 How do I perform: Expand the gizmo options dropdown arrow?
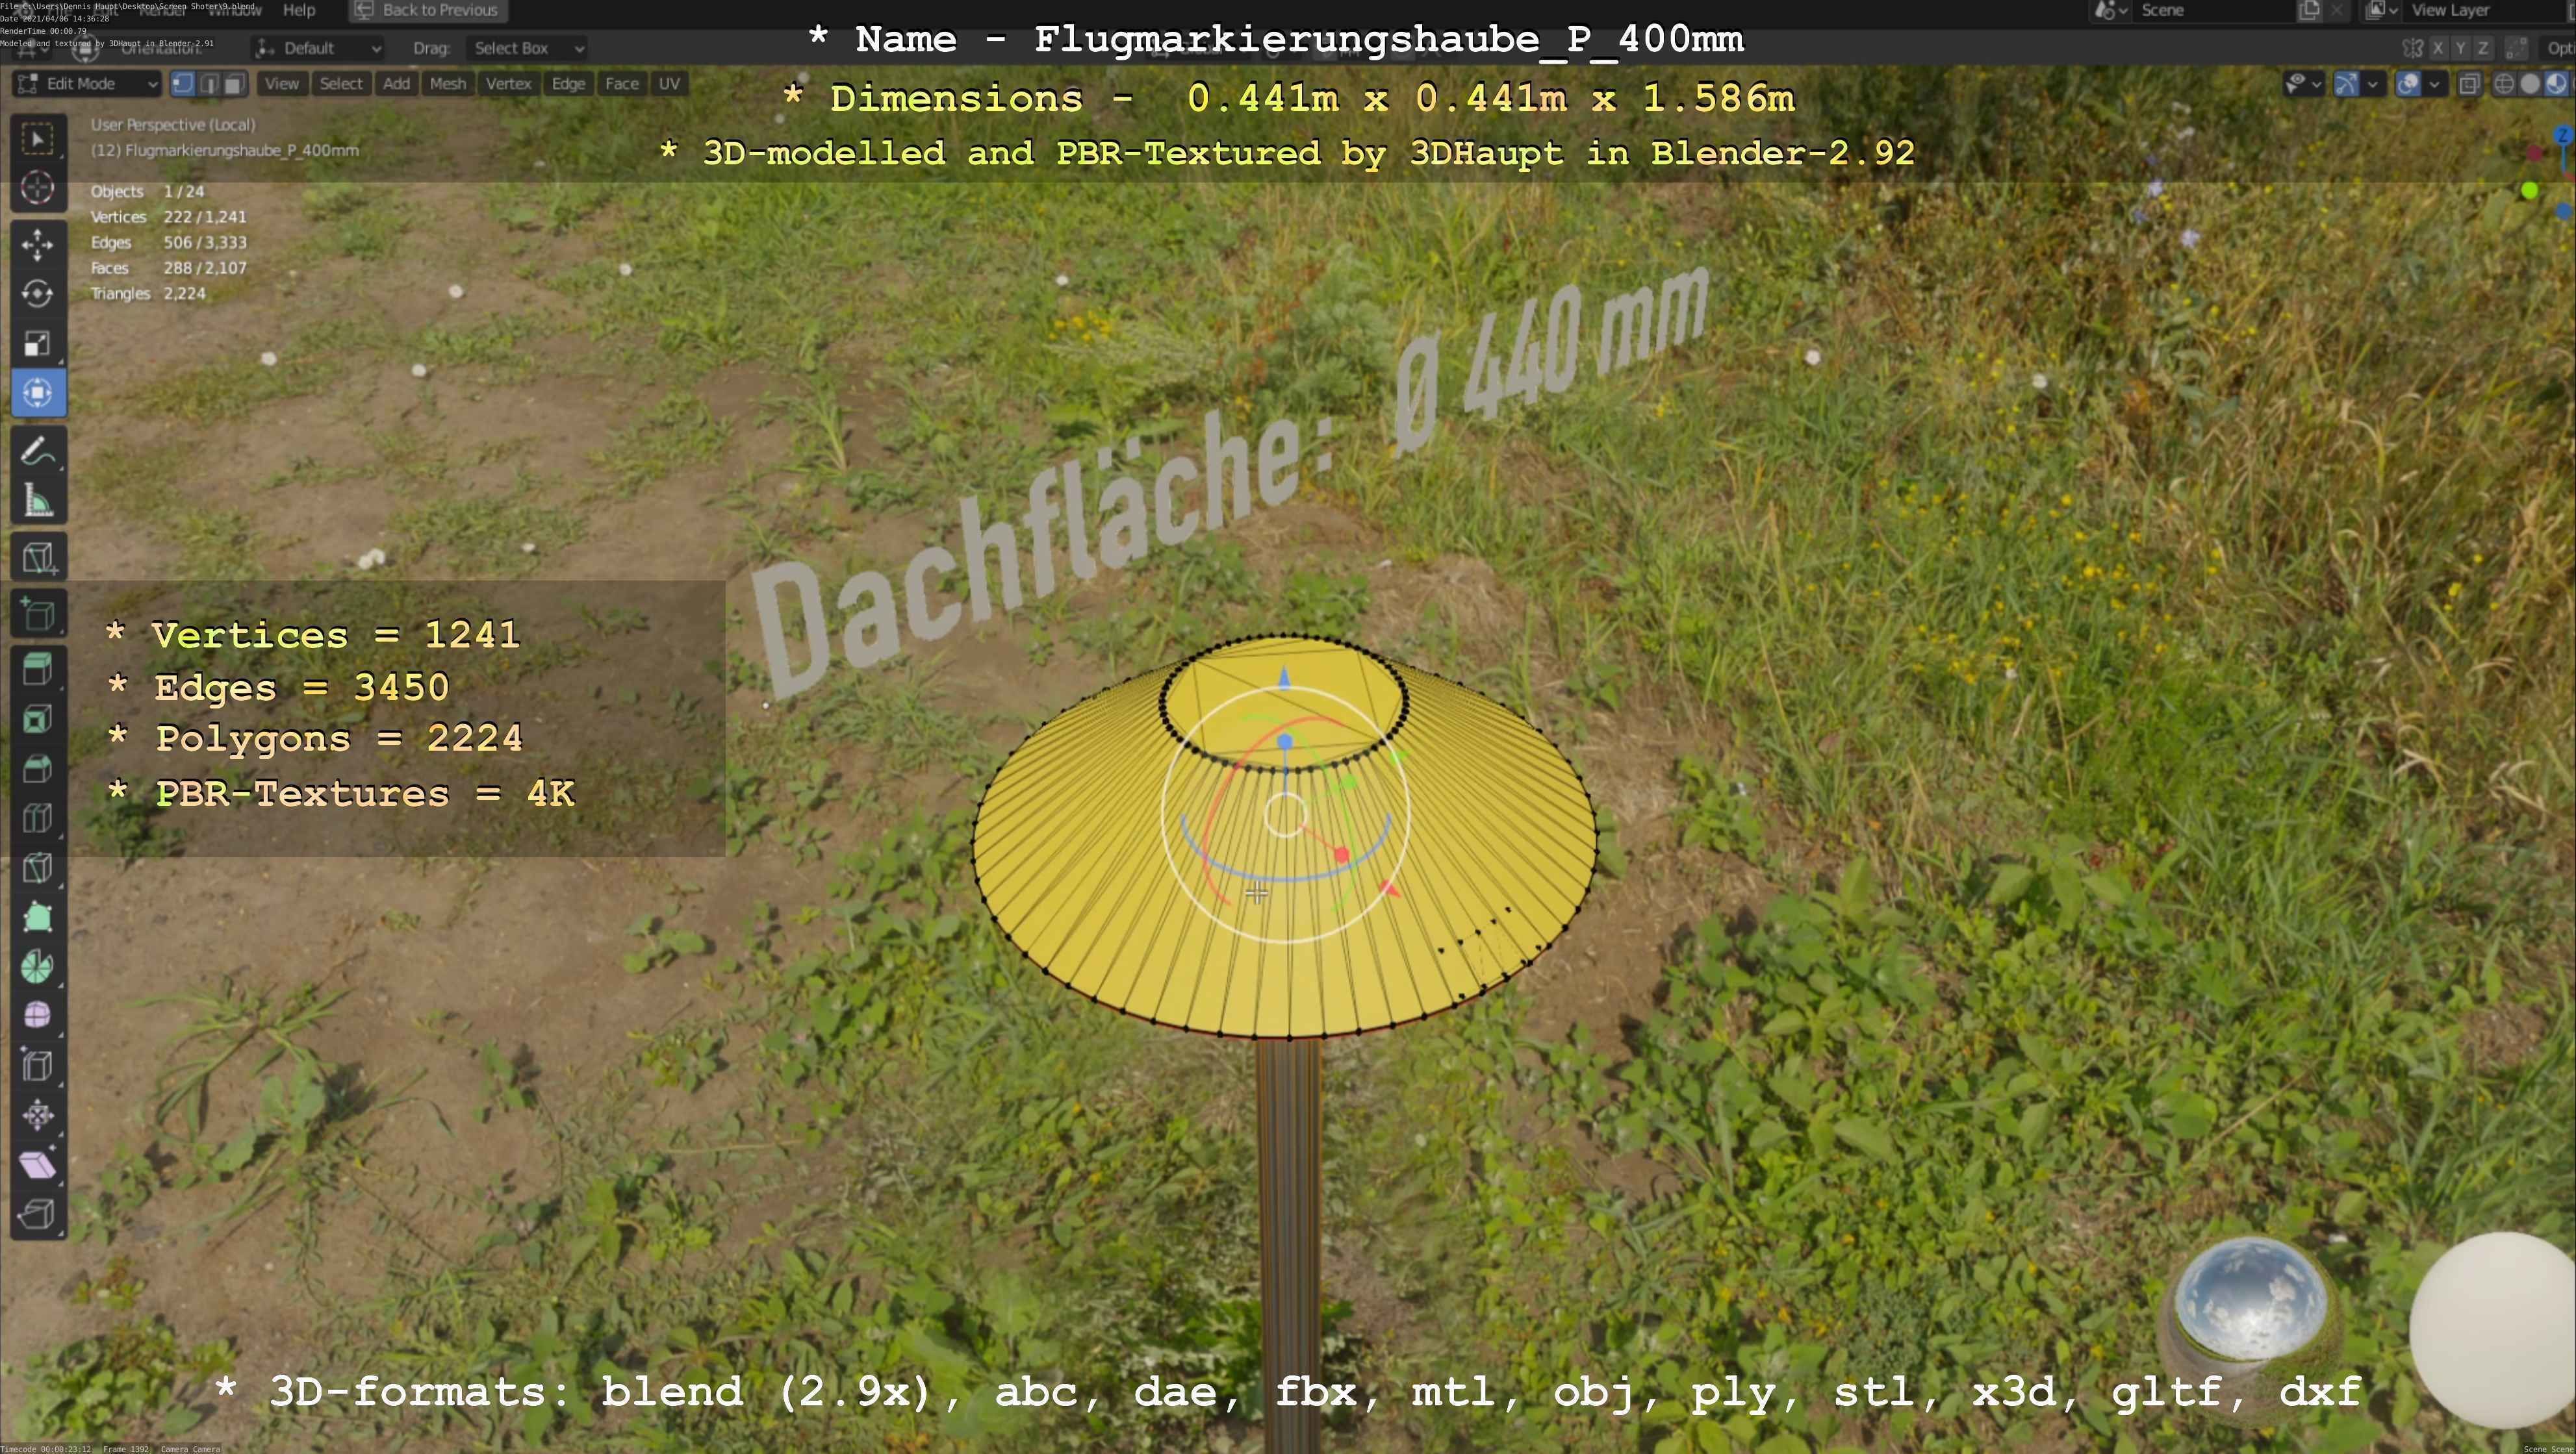(2373, 84)
